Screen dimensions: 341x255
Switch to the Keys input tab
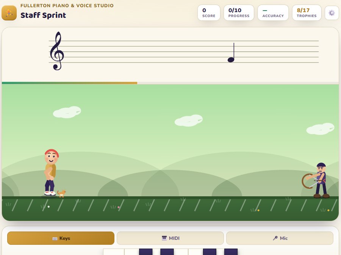coord(61,238)
